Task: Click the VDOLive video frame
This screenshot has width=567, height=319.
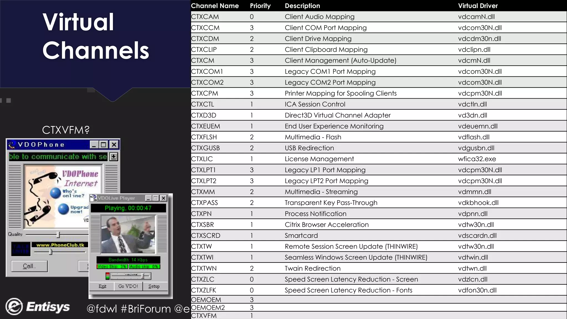Action: pos(128,234)
